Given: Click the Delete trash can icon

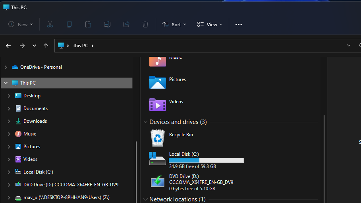Looking at the screenshot, I should coord(145,24).
